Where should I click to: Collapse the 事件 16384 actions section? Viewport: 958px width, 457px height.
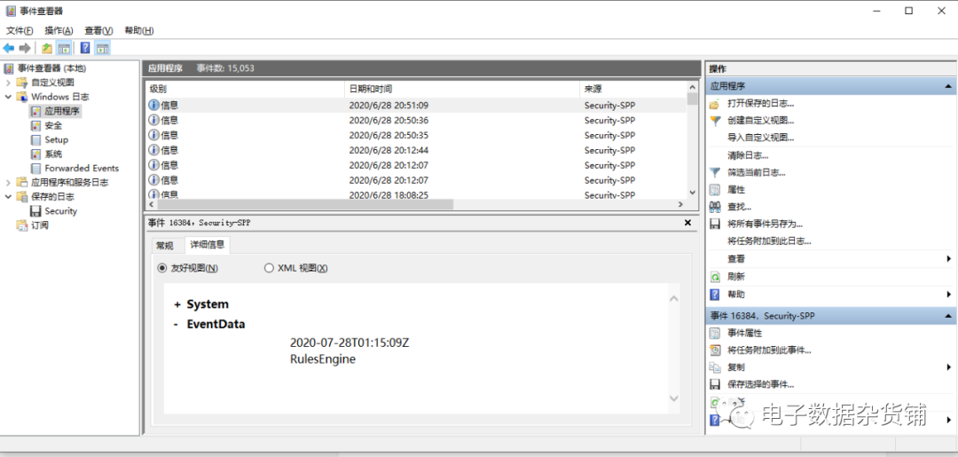click(x=947, y=316)
